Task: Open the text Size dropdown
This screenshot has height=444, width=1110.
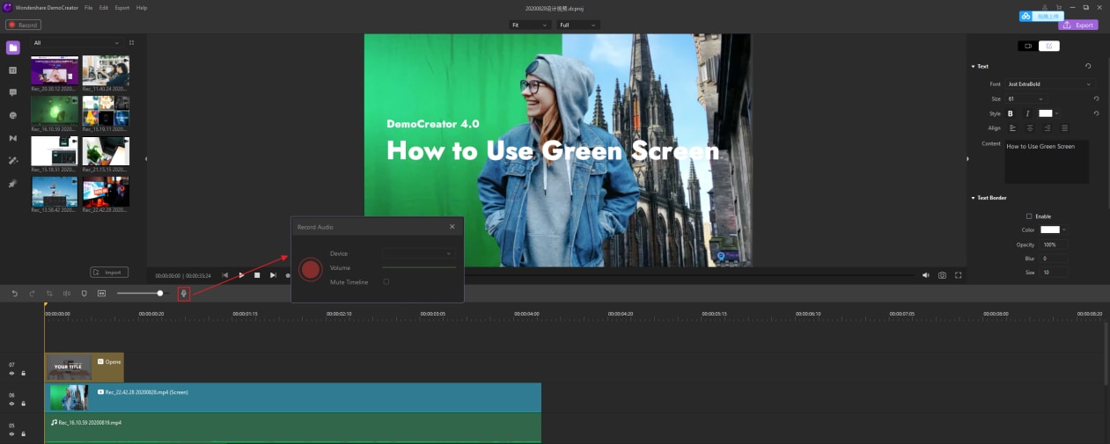Action: [1025, 98]
